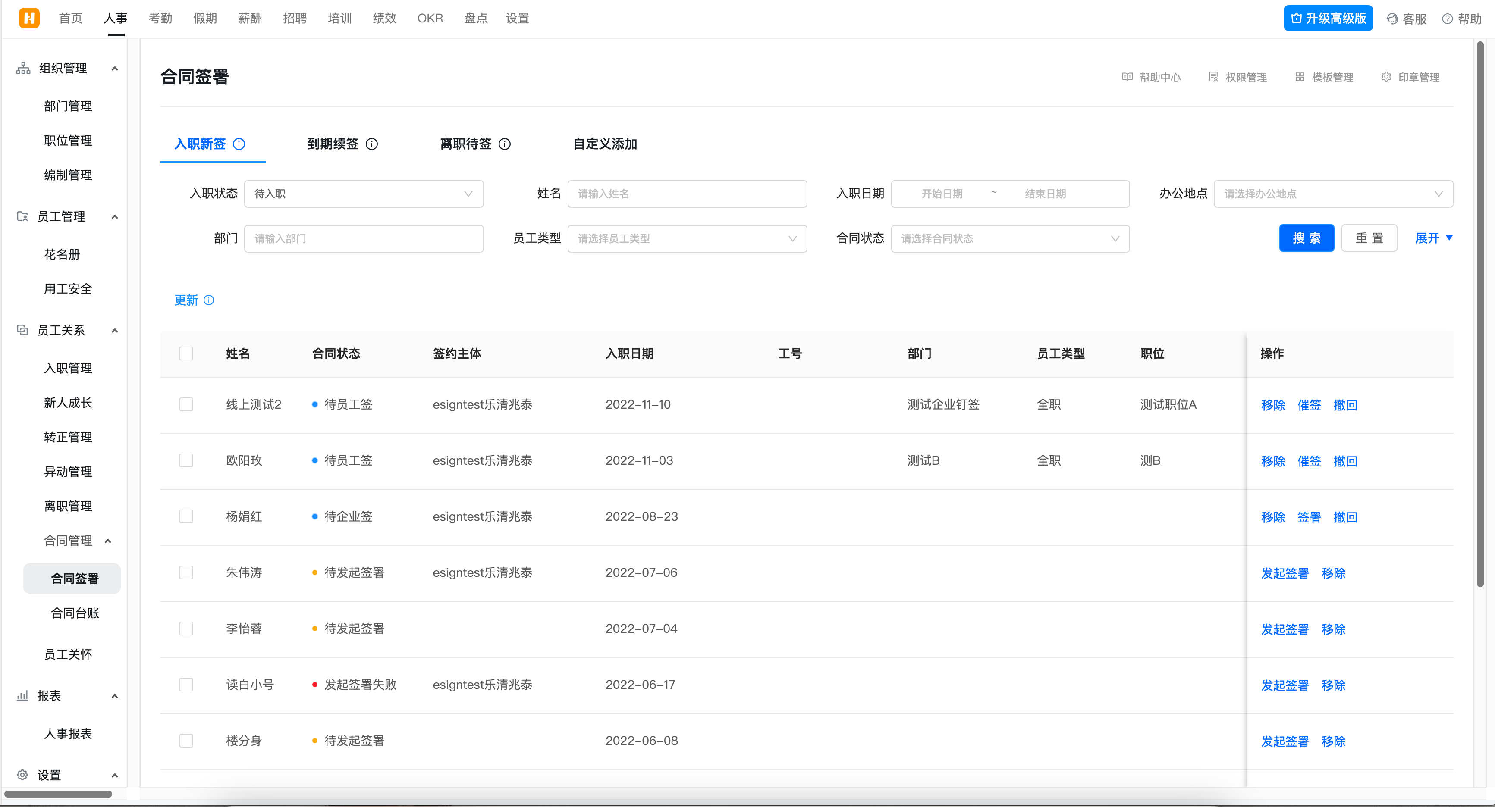The image size is (1495, 807).
Task: Click the 部门 input field
Action: [364, 238]
